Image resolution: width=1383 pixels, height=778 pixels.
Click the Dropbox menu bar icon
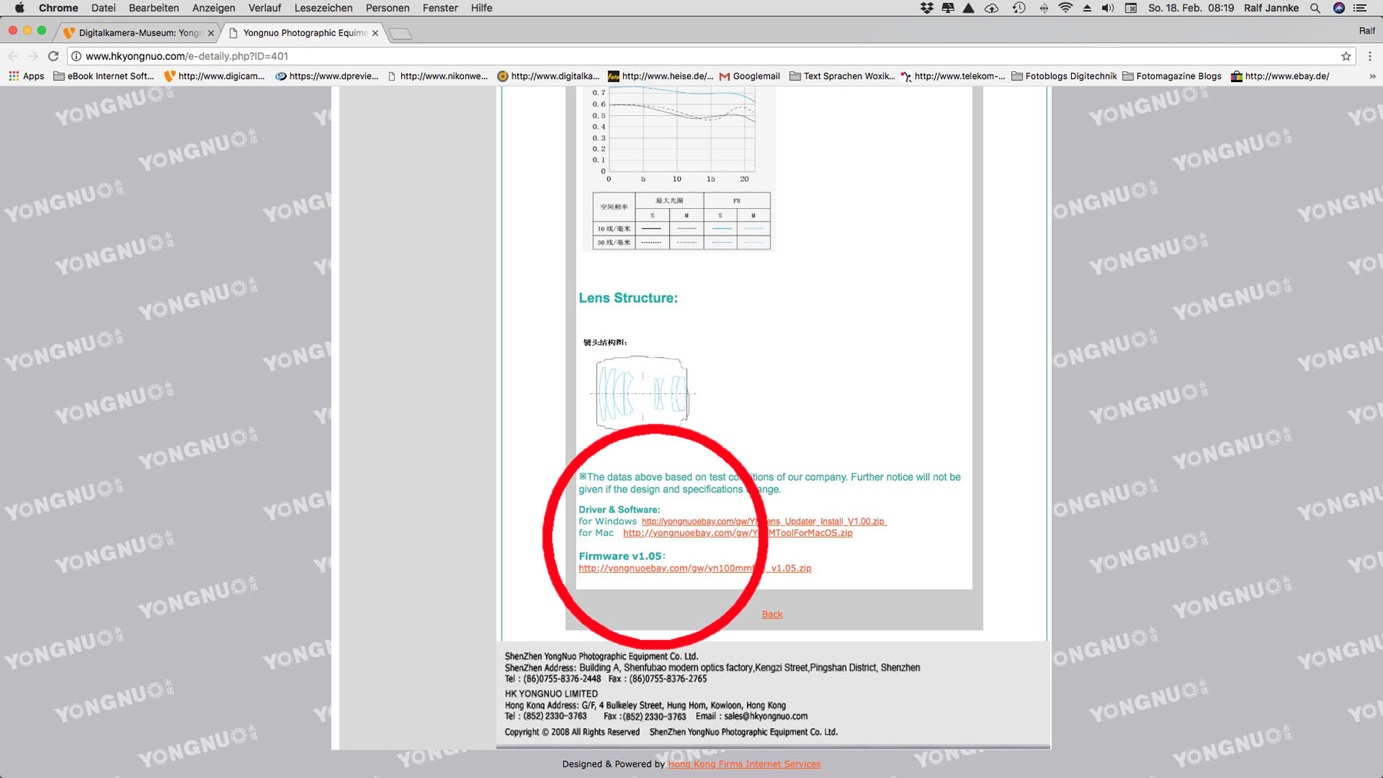[x=927, y=8]
